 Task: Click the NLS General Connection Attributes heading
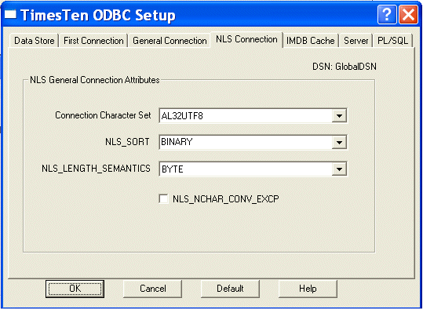[x=95, y=80]
